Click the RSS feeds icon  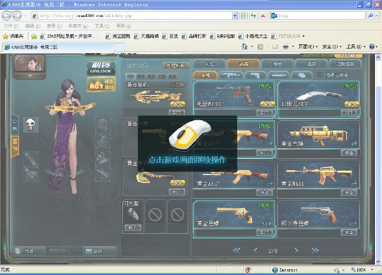(x=260, y=46)
